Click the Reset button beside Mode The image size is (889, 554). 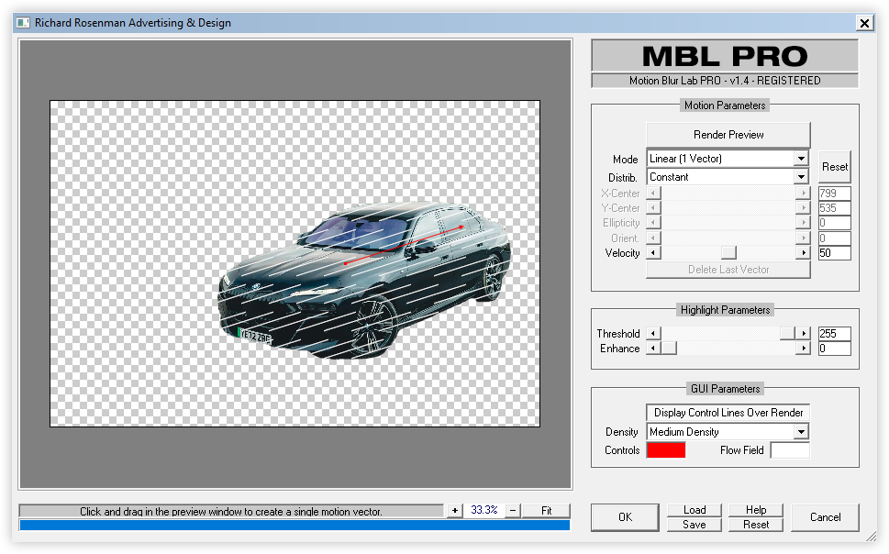[835, 167]
